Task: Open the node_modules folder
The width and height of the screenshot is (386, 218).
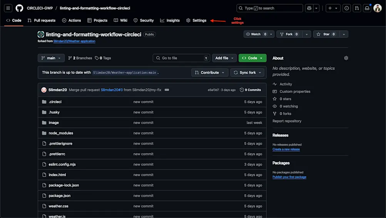Action: pos(61,133)
